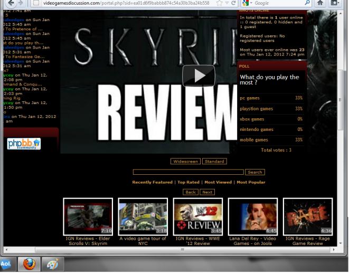The height and width of the screenshot is (273, 349).
Task: Click the Search button below the video
Action: [255, 172]
